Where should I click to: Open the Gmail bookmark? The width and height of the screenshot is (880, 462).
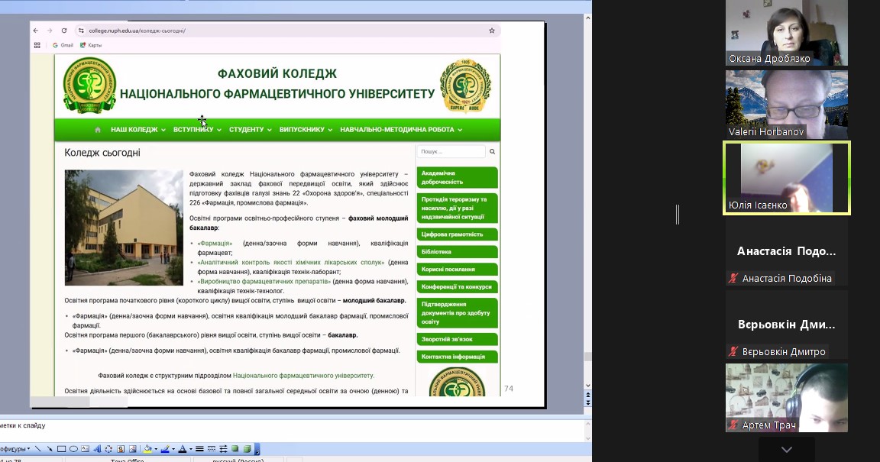point(63,45)
